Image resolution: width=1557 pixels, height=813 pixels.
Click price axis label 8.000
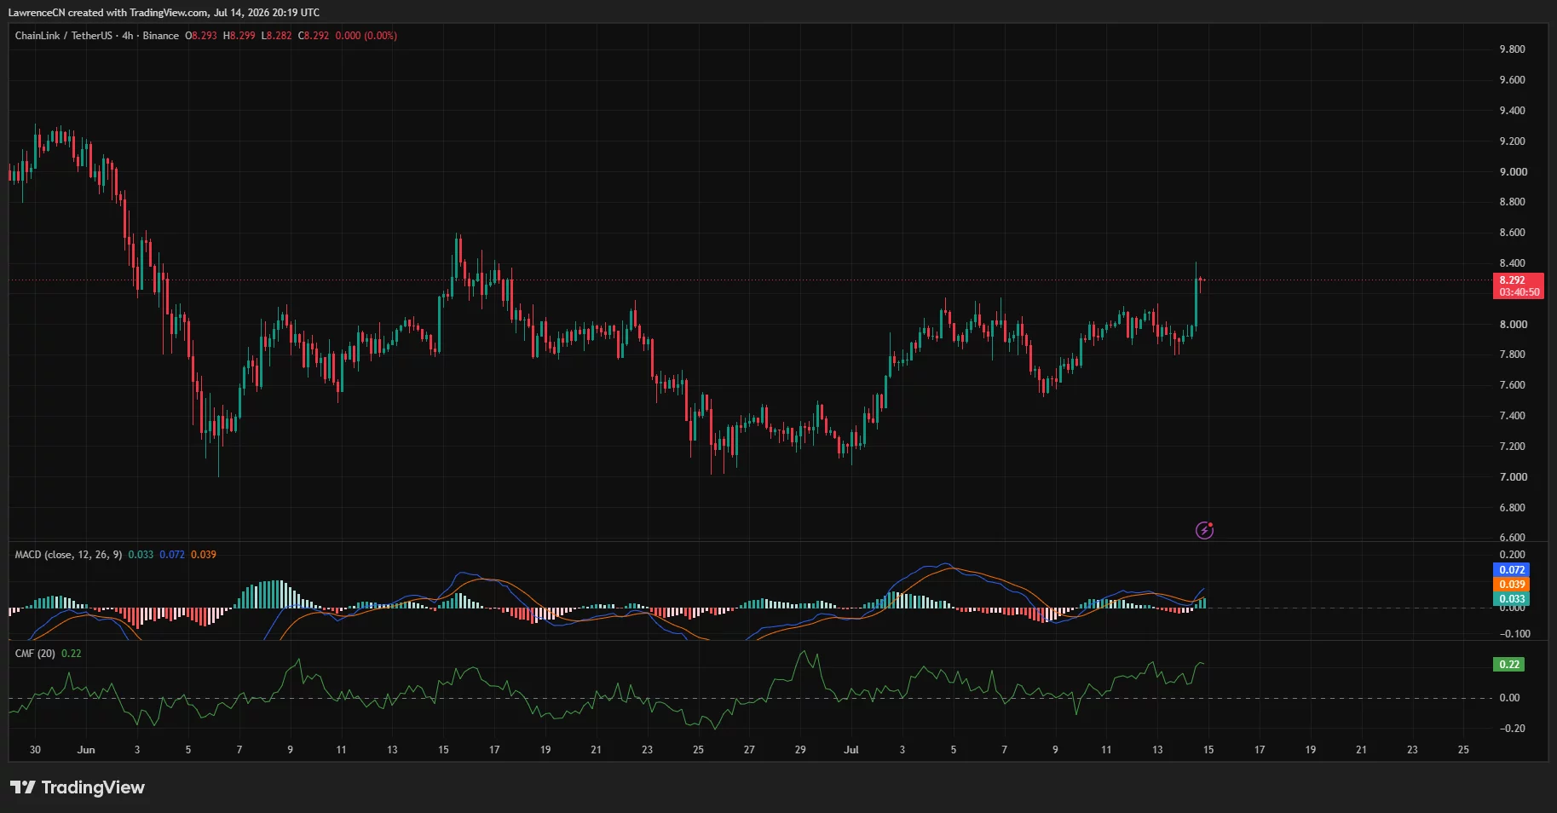(x=1513, y=325)
